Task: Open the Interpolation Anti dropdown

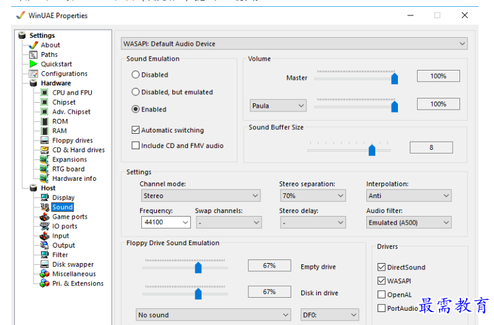Action: click(x=409, y=196)
